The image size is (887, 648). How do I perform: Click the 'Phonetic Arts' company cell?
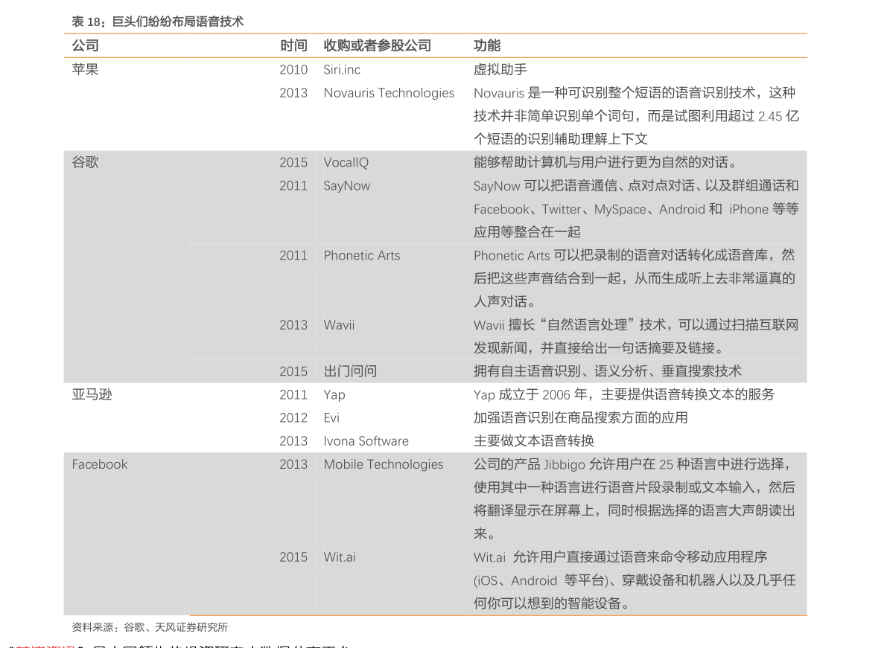pyautogui.click(x=361, y=255)
